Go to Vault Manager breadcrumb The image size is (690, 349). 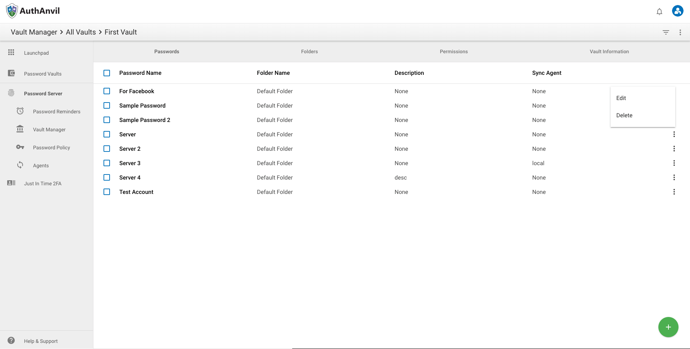(34, 32)
